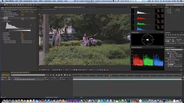Expand the Output Black property
This screenshot has width=184, height=103.
pos(3,38)
